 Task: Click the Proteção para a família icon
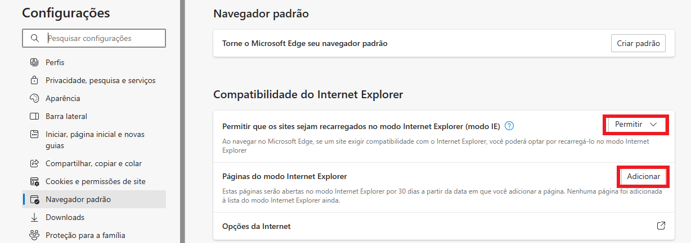coord(34,235)
